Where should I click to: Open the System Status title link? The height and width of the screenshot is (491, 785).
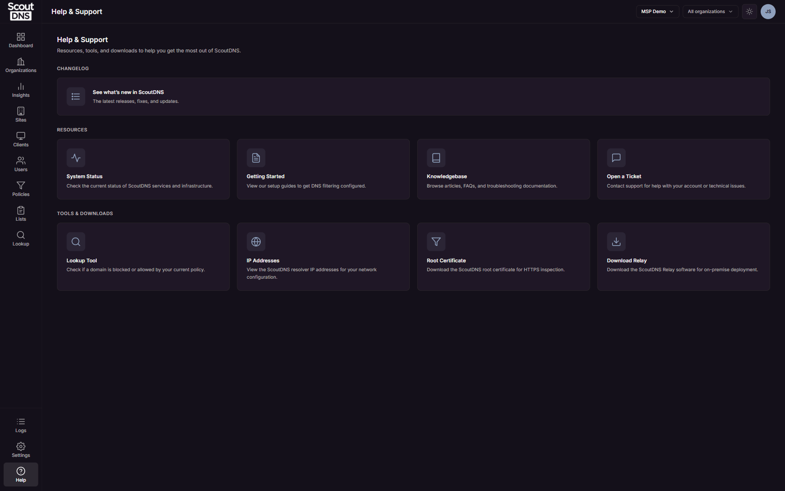click(84, 176)
